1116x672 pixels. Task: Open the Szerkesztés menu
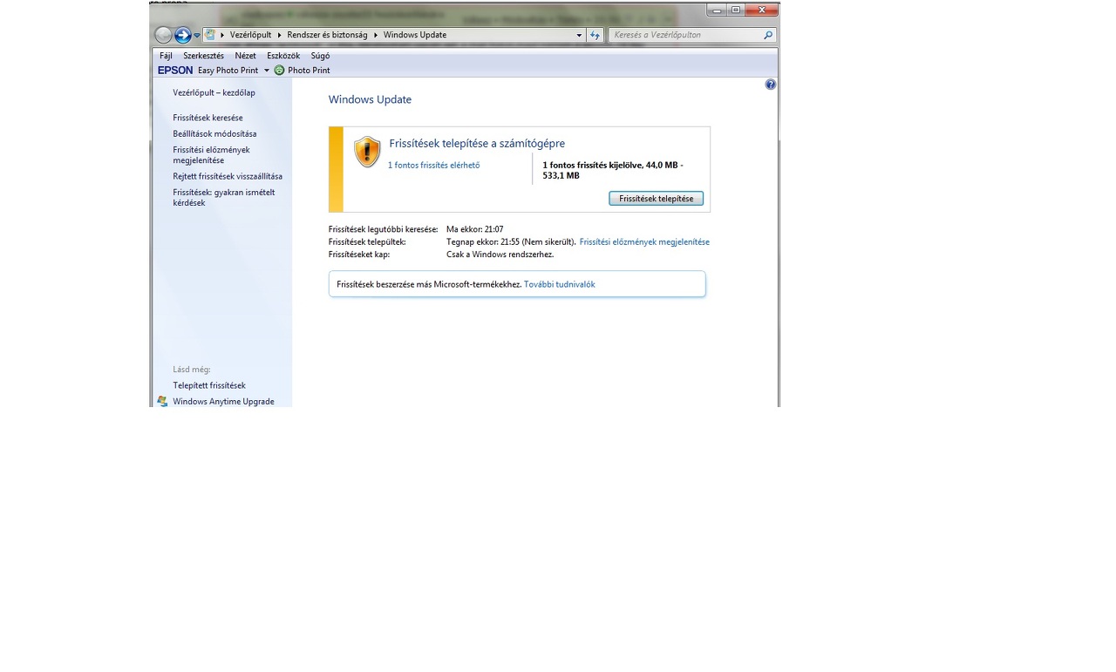tap(203, 56)
